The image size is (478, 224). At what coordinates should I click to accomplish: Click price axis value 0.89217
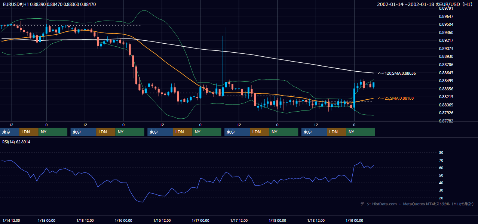click(445, 41)
